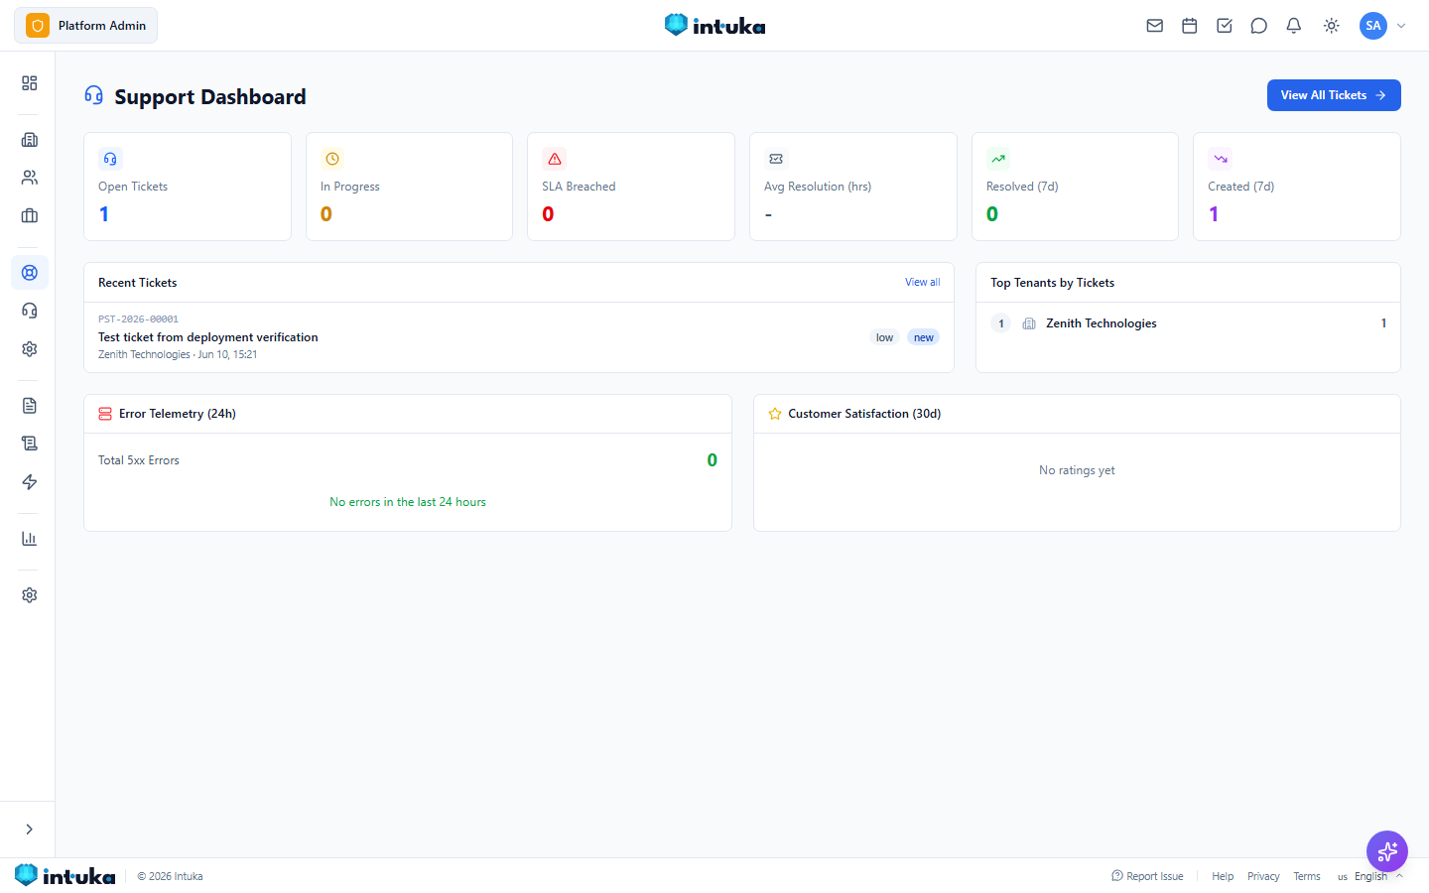
Task: Open the document file icon in sidebar
Action: 30,406
